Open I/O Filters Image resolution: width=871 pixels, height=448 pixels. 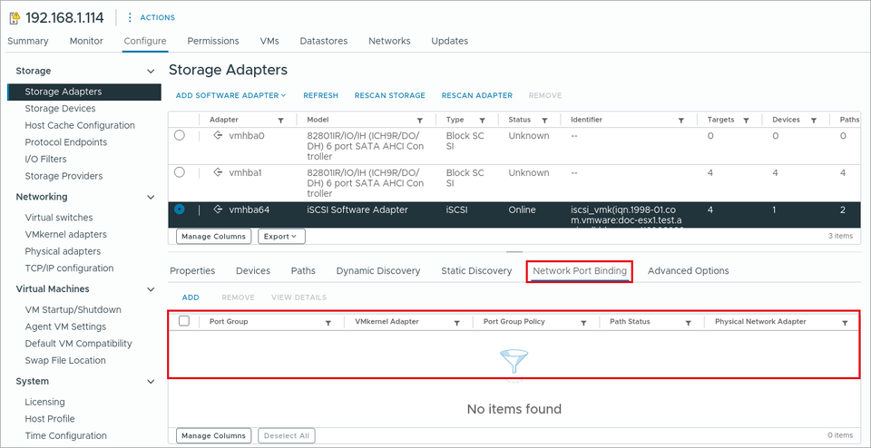click(45, 160)
